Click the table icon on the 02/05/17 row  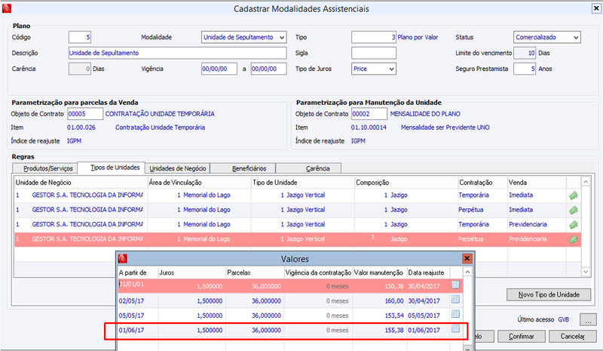[x=455, y=300]
